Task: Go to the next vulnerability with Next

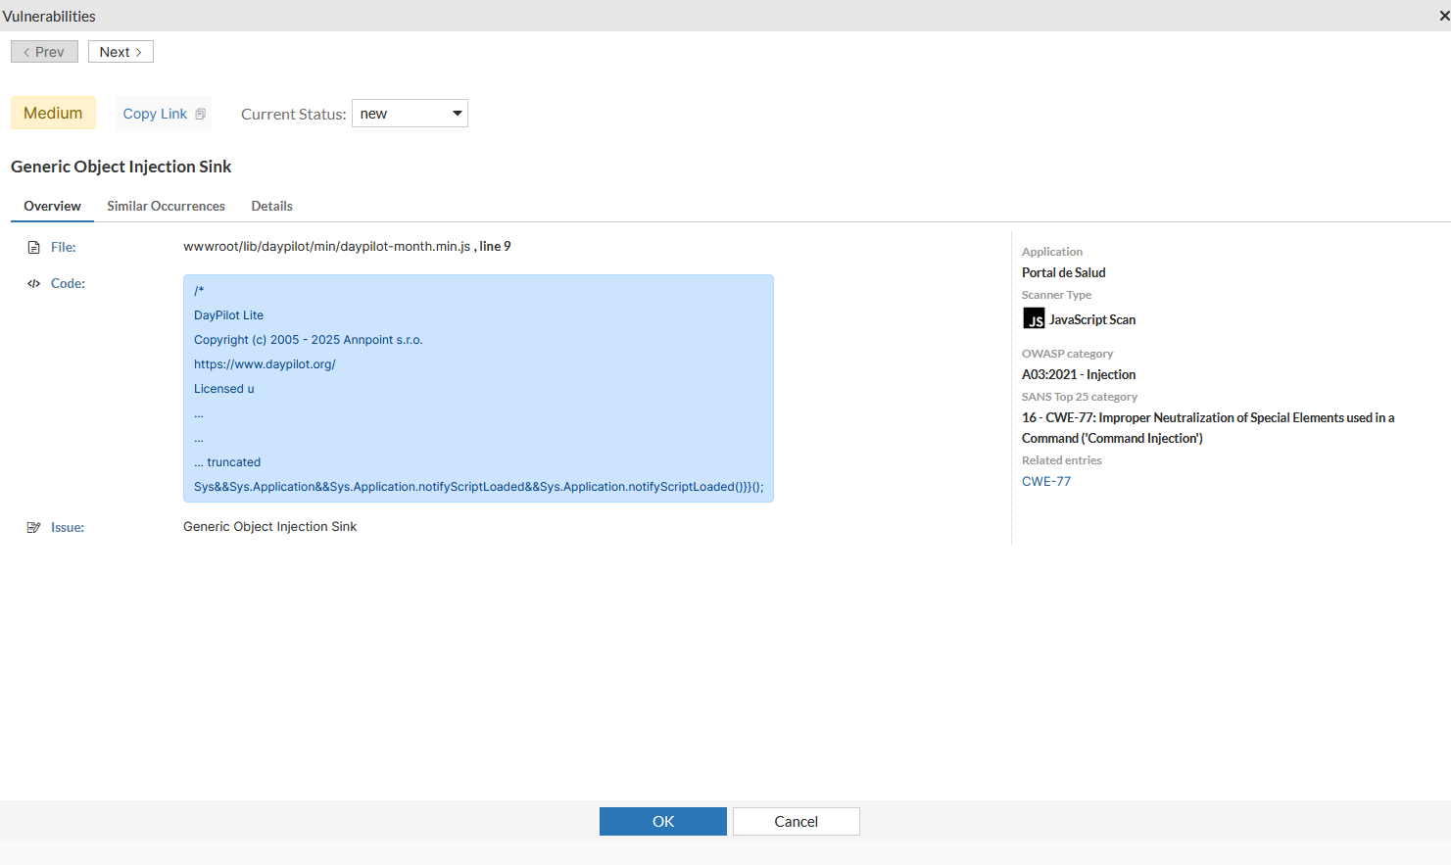Action: 121,52
